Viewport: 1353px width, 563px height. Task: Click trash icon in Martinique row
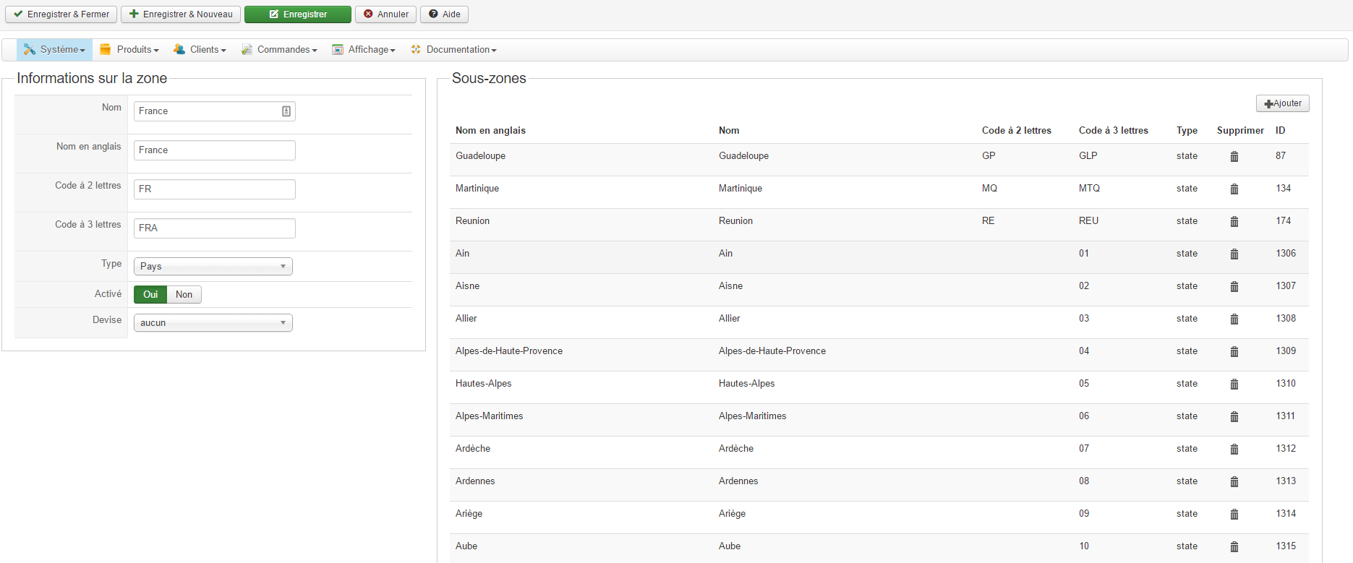1234,189
